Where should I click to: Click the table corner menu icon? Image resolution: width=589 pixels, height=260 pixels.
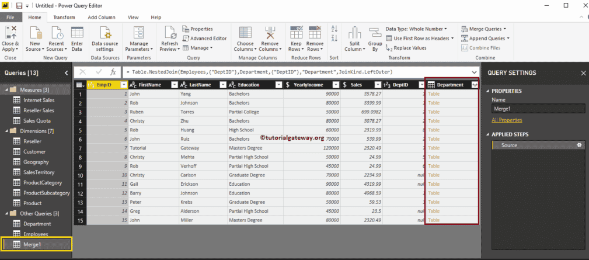point(80,85)
